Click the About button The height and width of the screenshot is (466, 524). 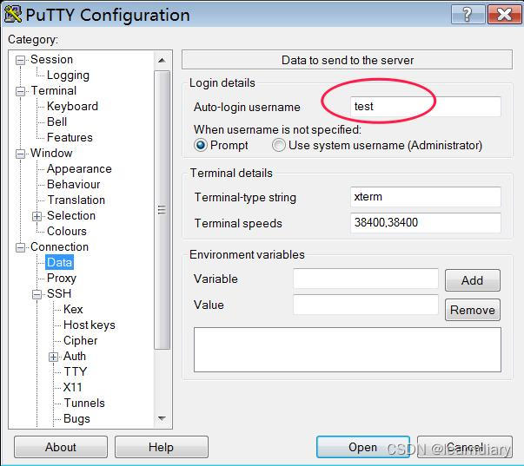pos(61,447)
